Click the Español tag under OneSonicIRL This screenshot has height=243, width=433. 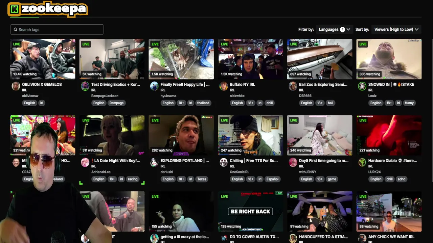(x=272, y=179)
